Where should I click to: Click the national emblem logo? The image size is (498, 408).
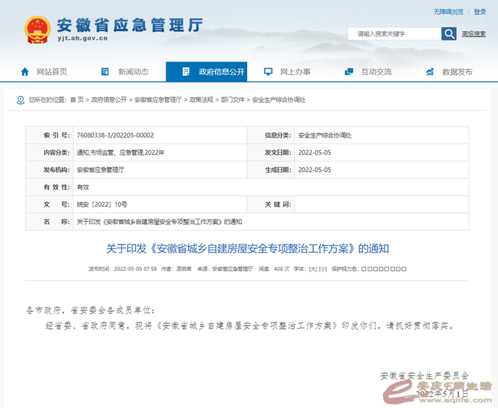[38, 30]
